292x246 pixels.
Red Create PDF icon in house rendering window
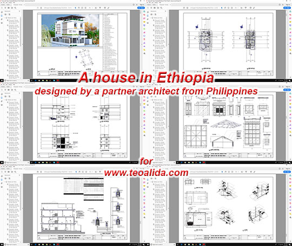coord(144,15)
